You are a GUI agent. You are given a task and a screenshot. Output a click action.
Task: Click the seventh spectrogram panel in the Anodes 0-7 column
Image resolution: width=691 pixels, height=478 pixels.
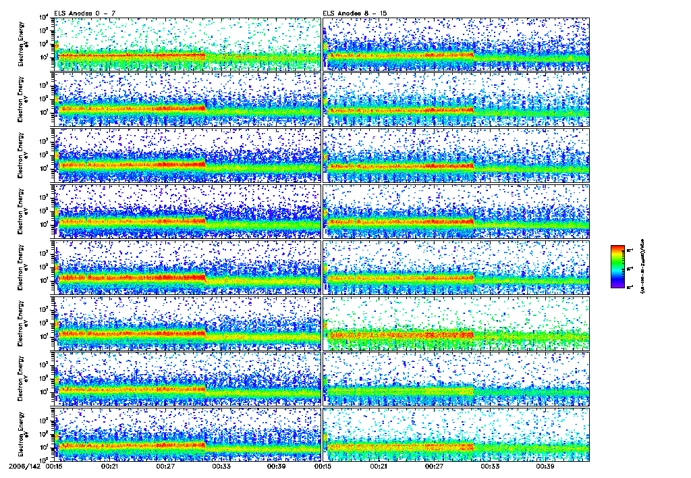188,379
